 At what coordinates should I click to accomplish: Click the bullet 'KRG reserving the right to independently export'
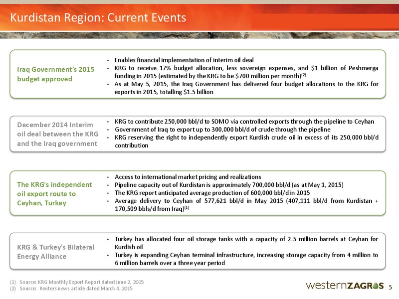246,142
